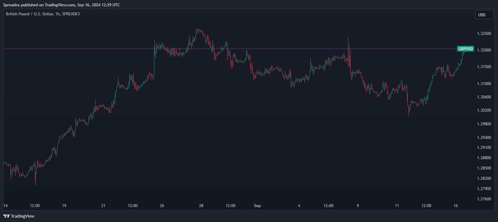Select the 1.27900 price axis label
This screenshot has height=222, width=498.
[x=483, y=189]
